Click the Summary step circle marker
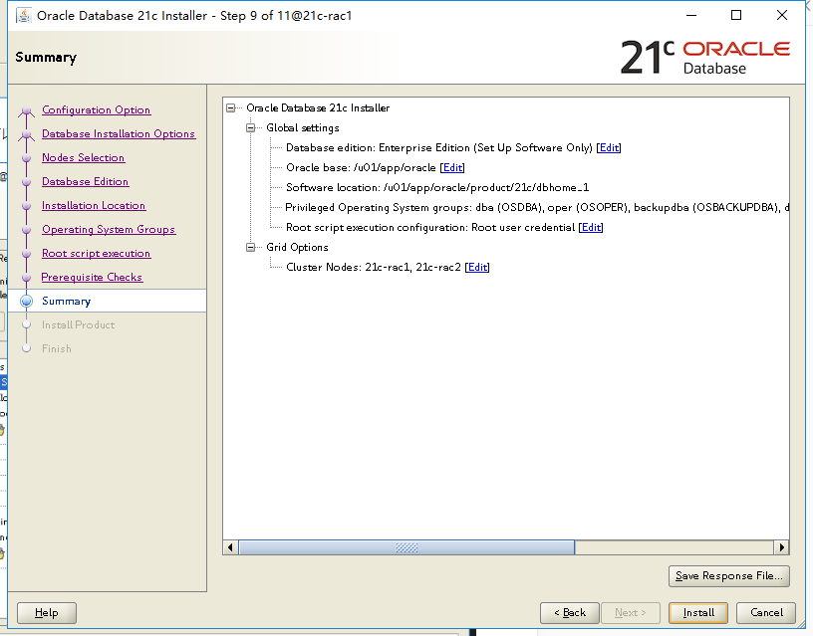Viewport: 813px width, 636px height. pos(27,301)
